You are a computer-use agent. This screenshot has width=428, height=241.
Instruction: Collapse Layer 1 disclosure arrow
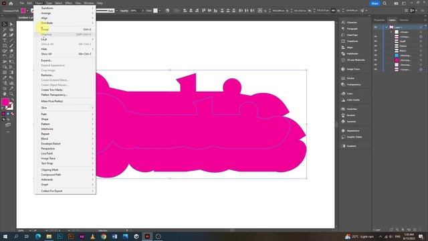click(x=386, y=27)
